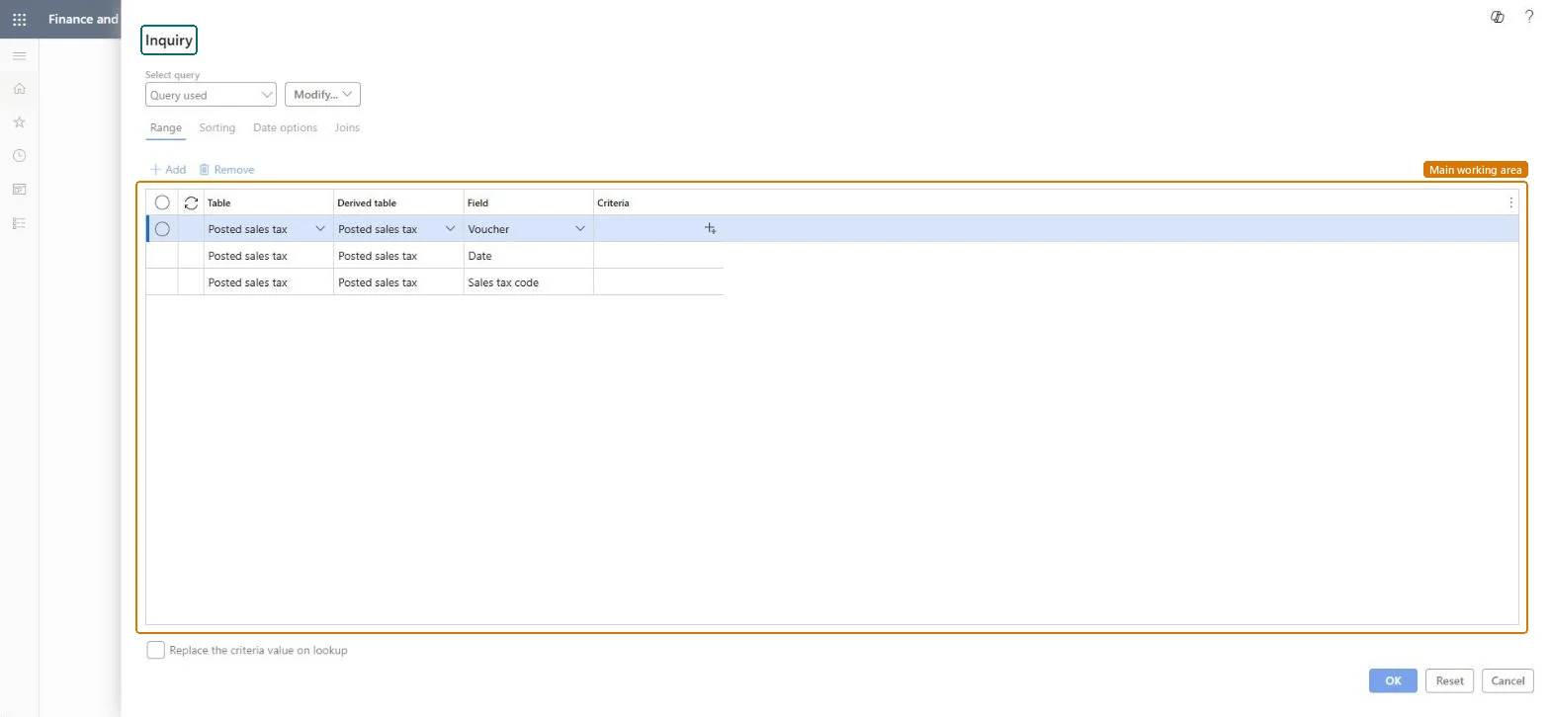
Task: Click the Field column header
Action: 529,202
